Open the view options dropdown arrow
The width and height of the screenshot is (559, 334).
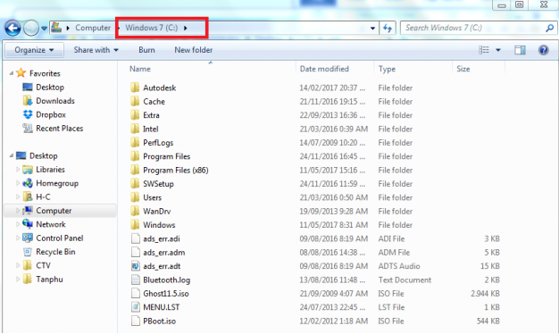coord(498,50)
